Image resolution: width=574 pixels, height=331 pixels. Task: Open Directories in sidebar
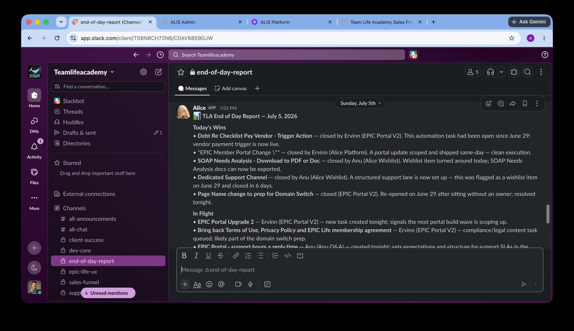[108, 143]
